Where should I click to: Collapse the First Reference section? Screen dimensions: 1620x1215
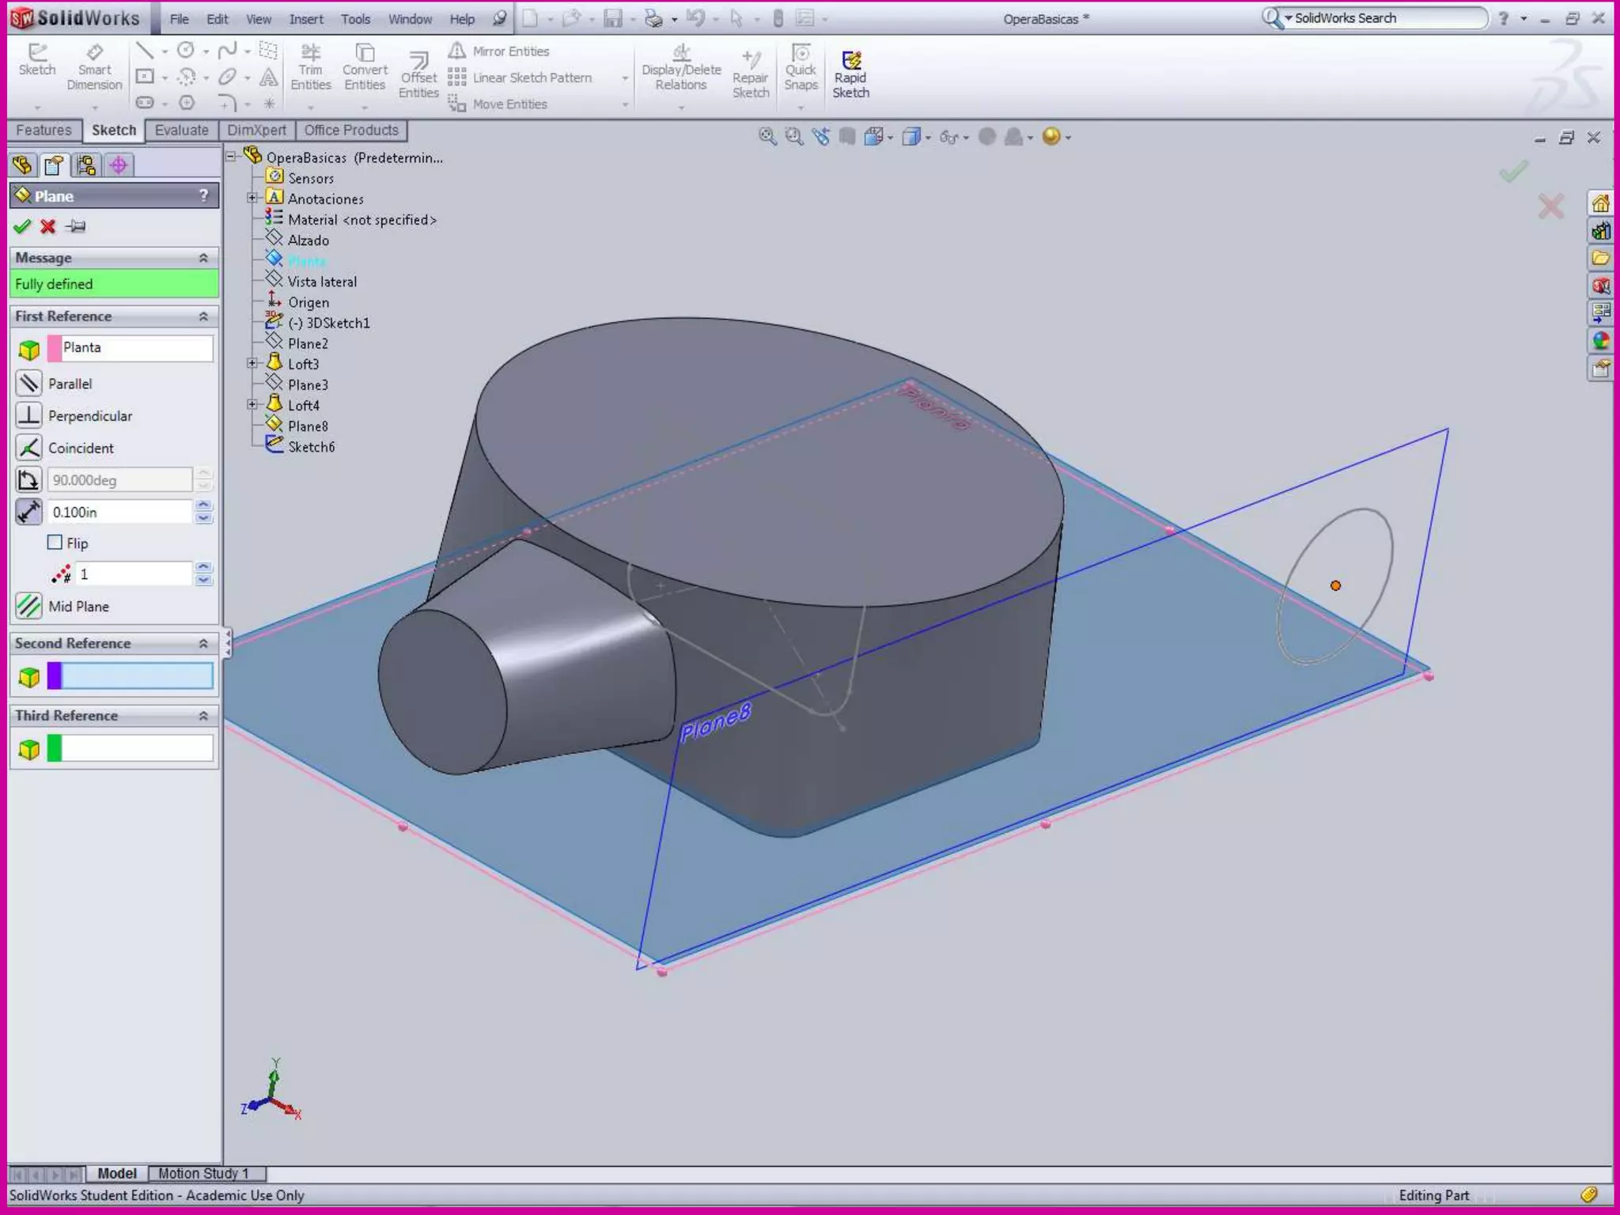203,316
